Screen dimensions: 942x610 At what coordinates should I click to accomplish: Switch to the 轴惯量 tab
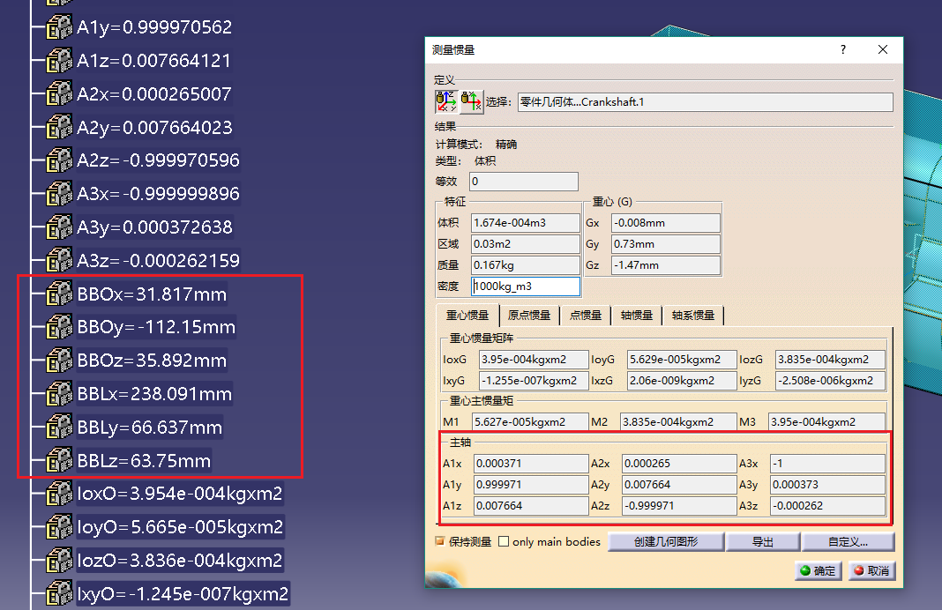[636, 315]
